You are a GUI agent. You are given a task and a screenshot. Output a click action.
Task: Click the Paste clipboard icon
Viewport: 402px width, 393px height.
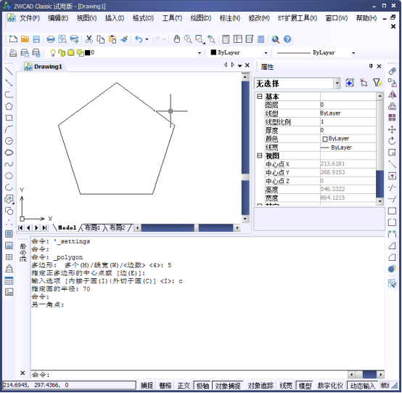point(112,39)
